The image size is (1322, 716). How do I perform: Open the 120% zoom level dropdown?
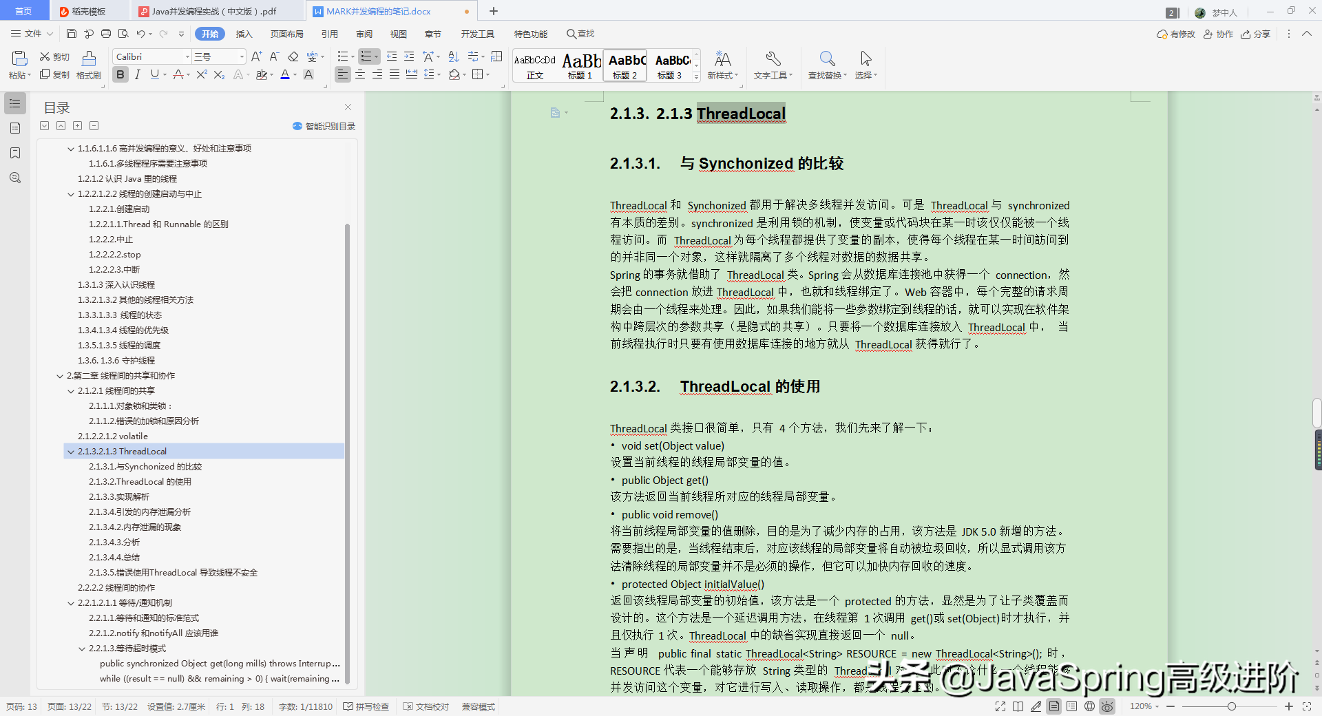[1144, 706]
